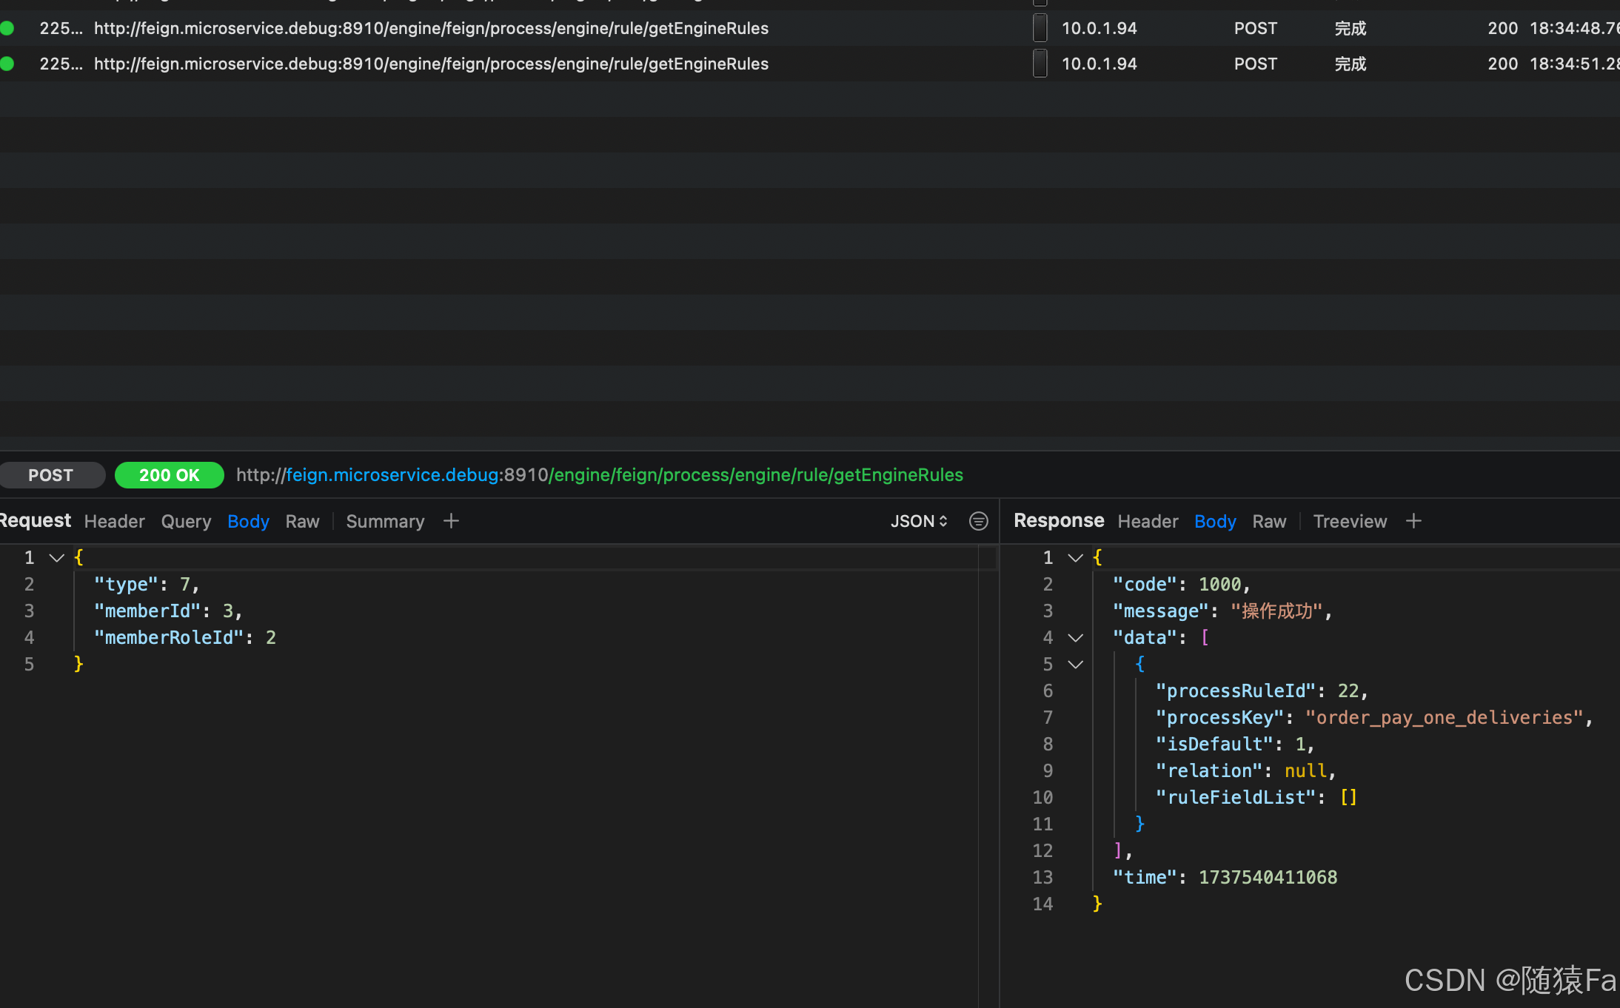This screenshot has height=1008, width=1620.
Task: Click device icon in 18:34:51 request row
Action: [x=1040, y=64]
